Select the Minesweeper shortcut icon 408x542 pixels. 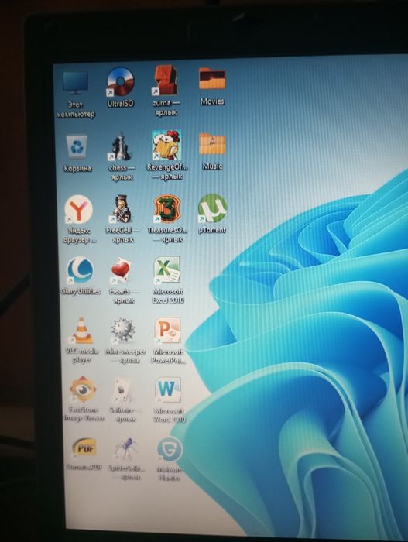coord(123,331)
